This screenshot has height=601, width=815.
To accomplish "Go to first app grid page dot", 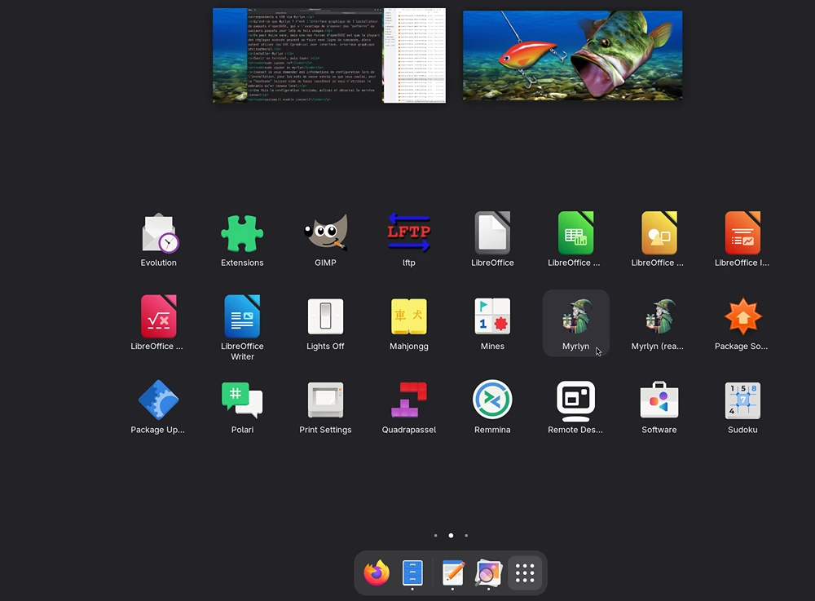I will click(435, 536).
